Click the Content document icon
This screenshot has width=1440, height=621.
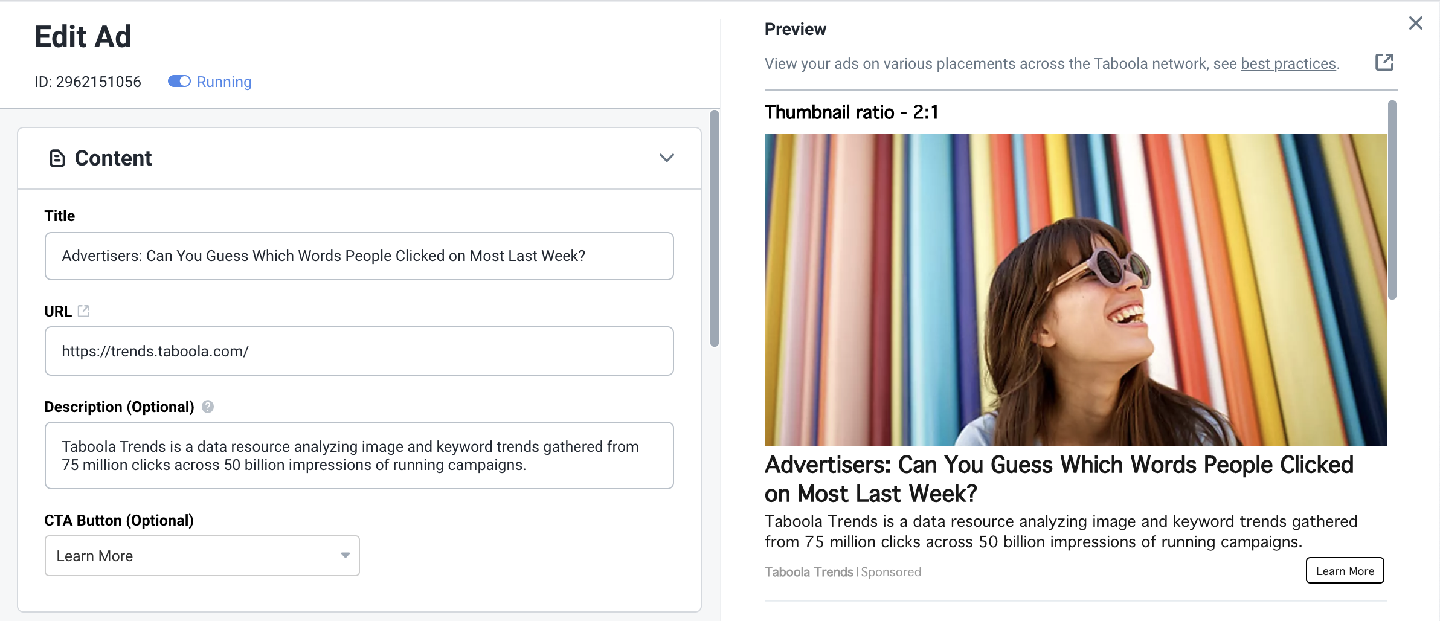point(57,158)
